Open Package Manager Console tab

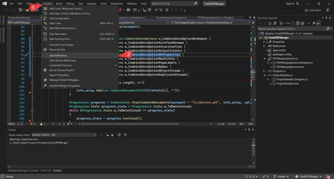tap(23, 171)
